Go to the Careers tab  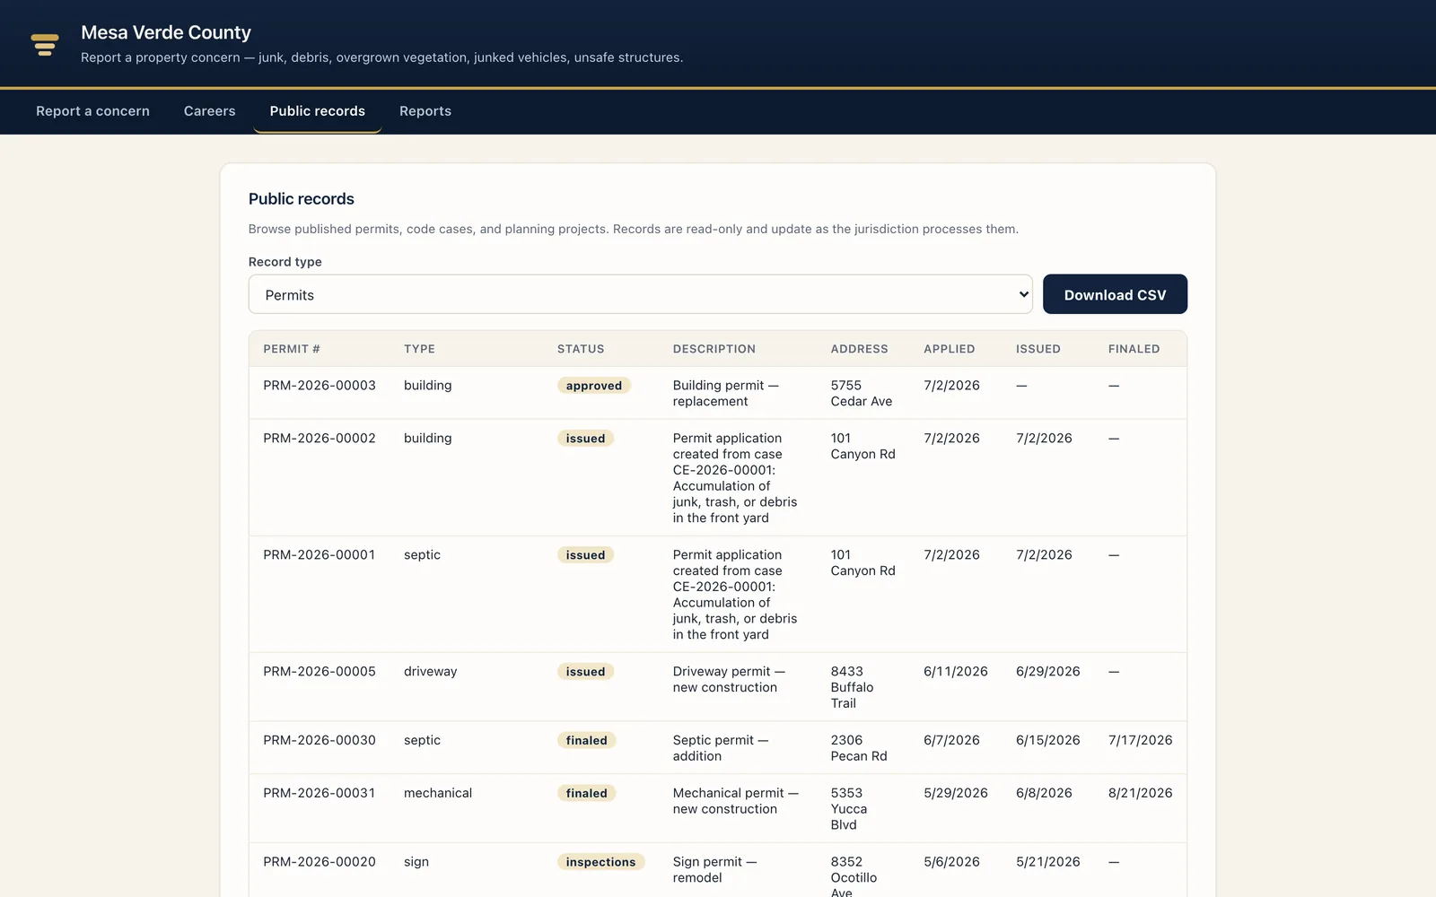click(x=209, y=111)
